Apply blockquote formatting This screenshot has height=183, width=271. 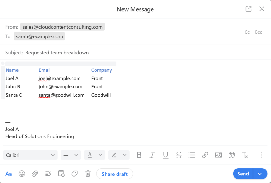pyautogui.click(x=232, y=155)
